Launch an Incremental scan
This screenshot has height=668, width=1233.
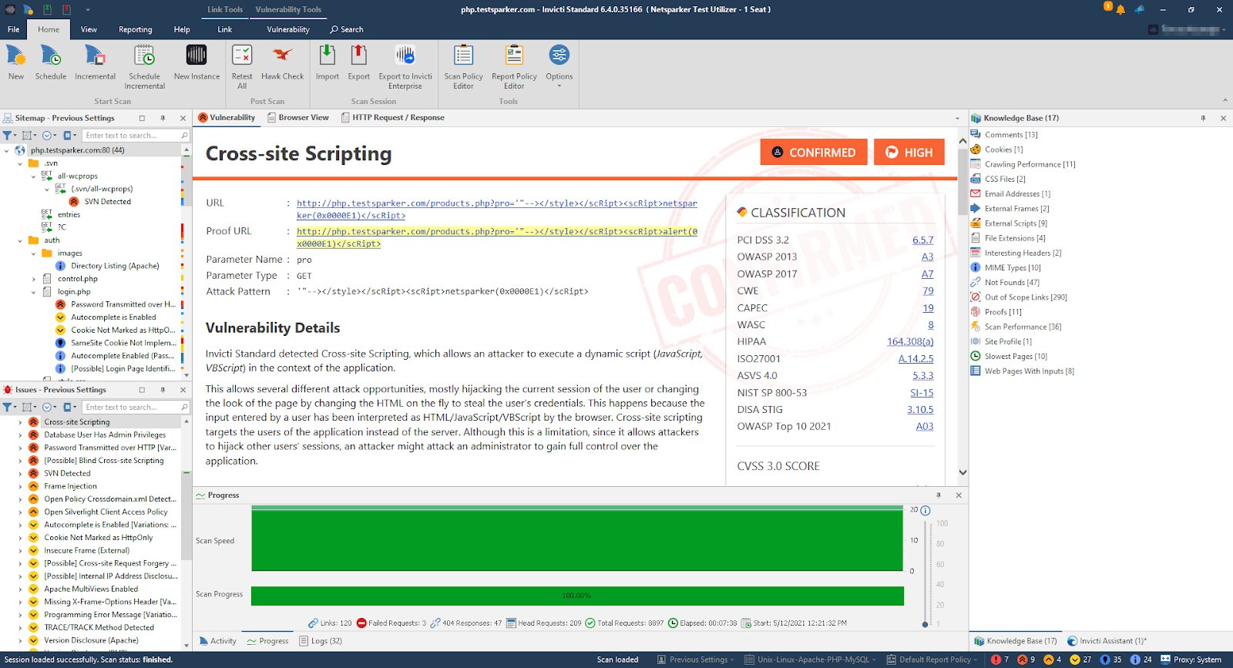tap(95, 62)
